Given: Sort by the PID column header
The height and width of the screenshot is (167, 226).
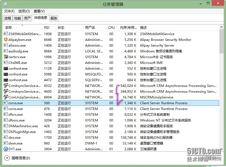Looking at the screenshot, I should (x=49, y=28).
